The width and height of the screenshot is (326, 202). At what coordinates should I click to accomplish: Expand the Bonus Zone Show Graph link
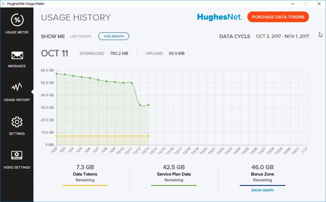(262, 190)
